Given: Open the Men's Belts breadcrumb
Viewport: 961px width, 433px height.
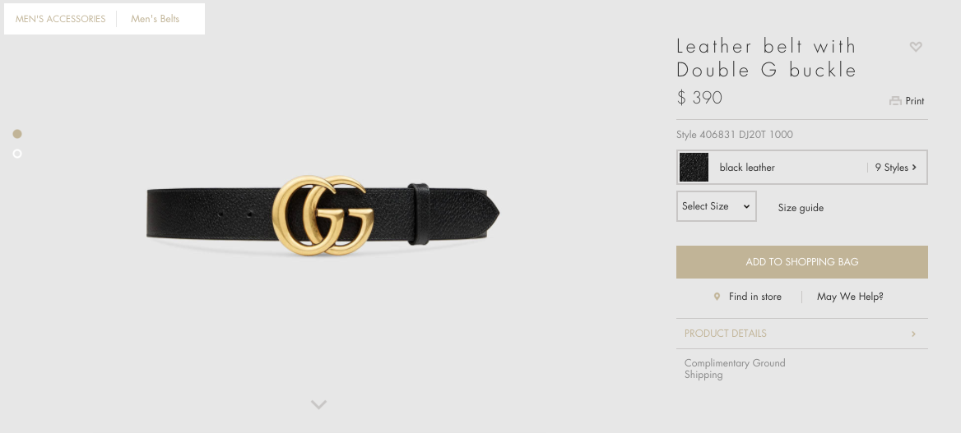Looking at the screenshot, I should pyautogui.click(x=155, y=19).
